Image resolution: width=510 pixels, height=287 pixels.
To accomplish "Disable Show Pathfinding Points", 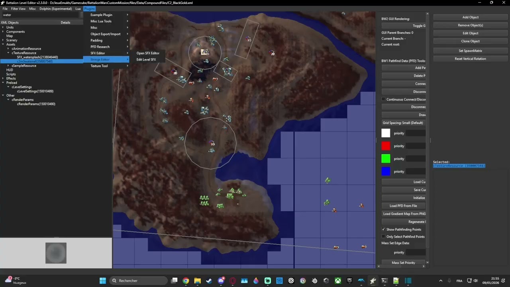I will 384,229.
